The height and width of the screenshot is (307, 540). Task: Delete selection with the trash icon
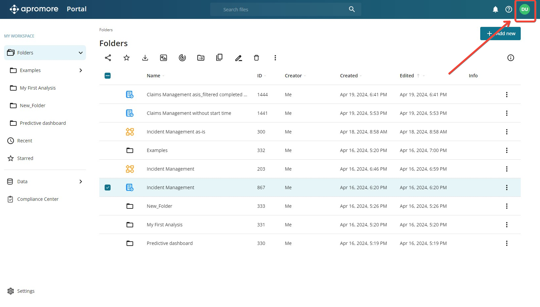pyautogui.click(x=256, y=58)
